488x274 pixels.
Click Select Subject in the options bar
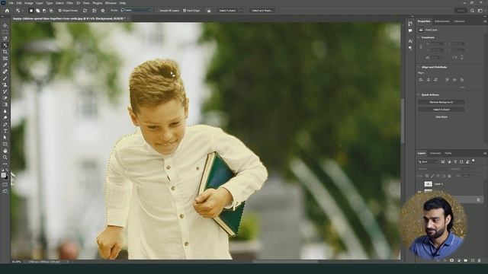click(227, 11)
